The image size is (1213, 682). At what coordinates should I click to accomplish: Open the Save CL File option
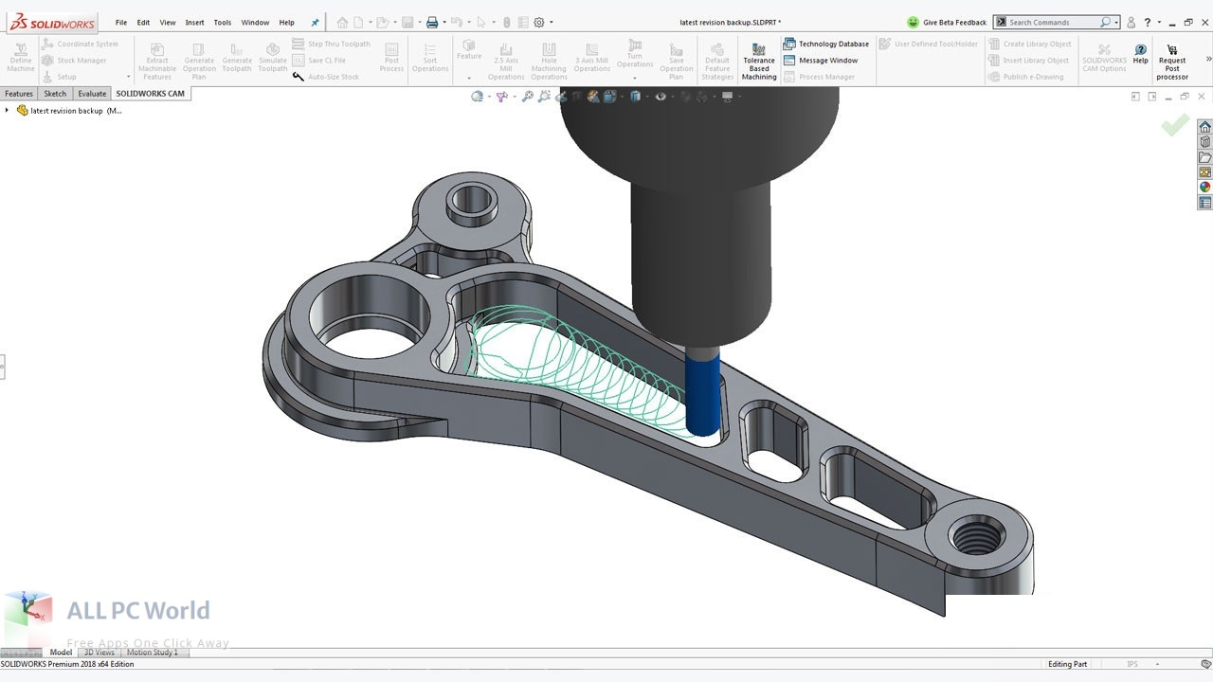tap(325, 60)
